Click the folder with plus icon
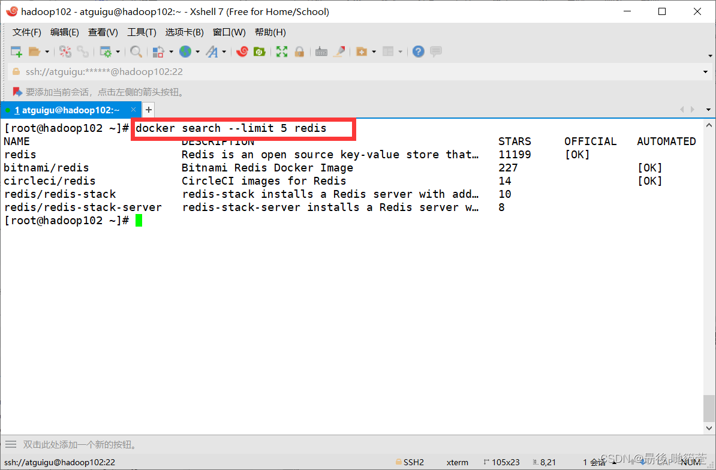Screen dimensions: 716x470 pos(362,52)
